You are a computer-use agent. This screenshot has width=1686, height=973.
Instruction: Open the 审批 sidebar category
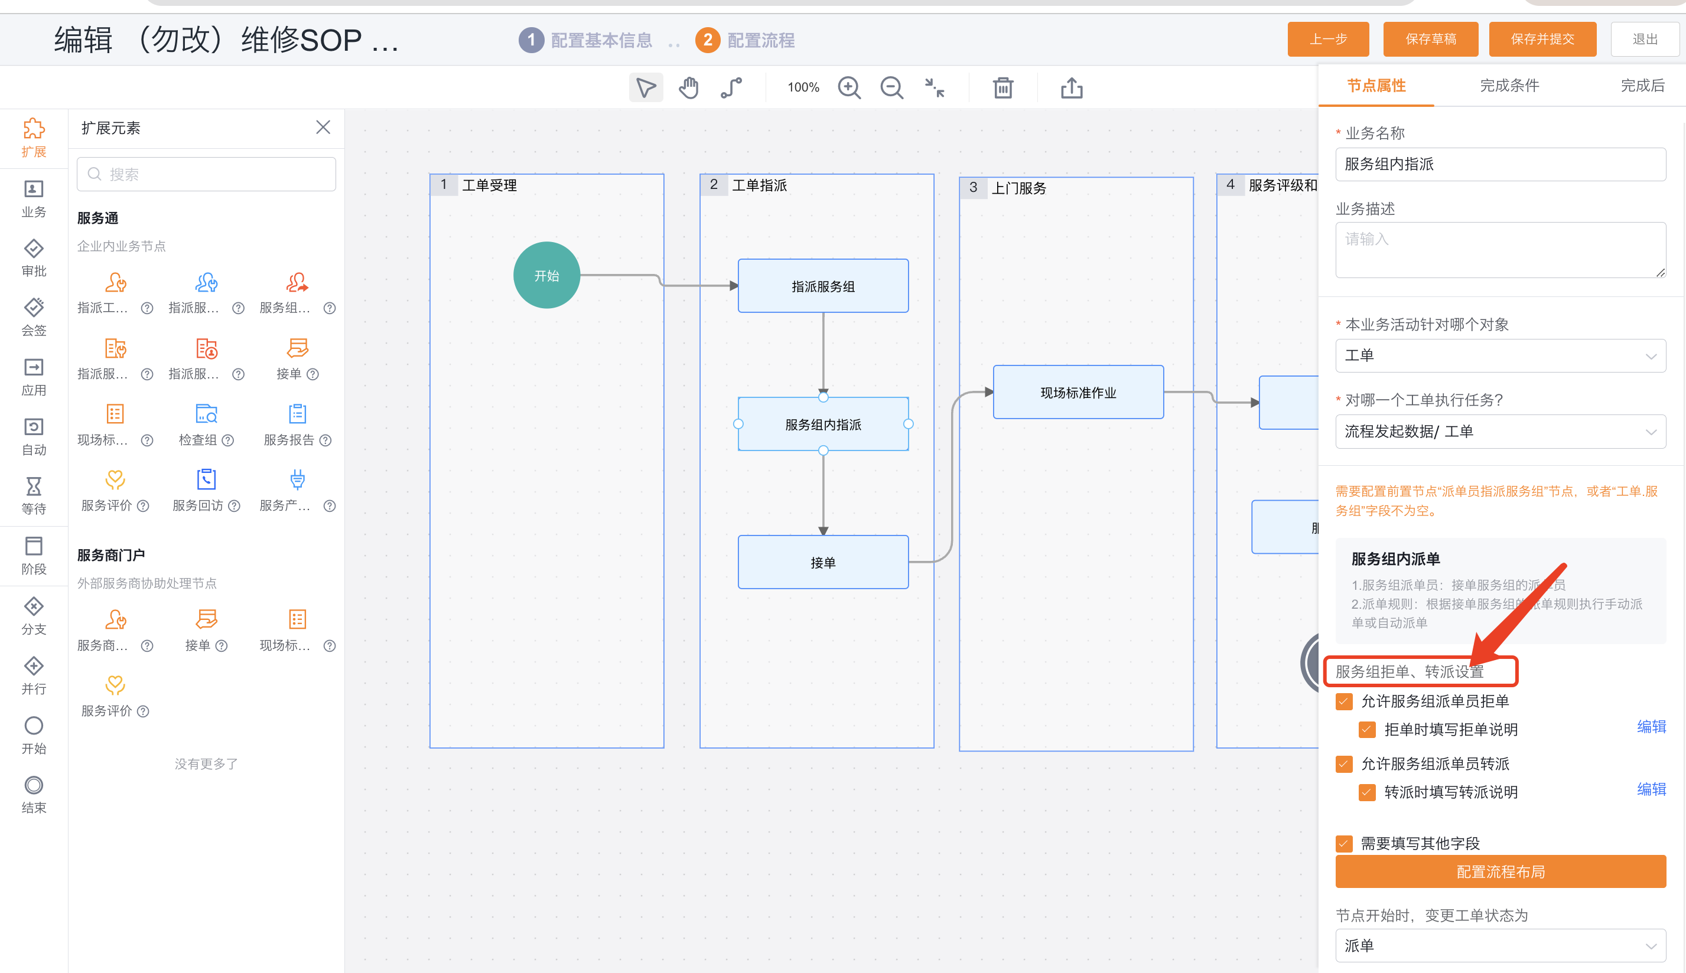pos(34,258)
